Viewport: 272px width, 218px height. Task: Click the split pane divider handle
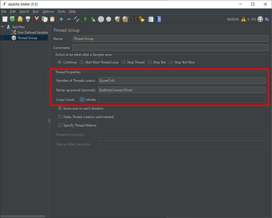point(49,121)
